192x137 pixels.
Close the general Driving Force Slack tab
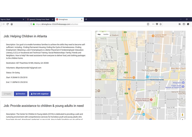tap(52, 19)
